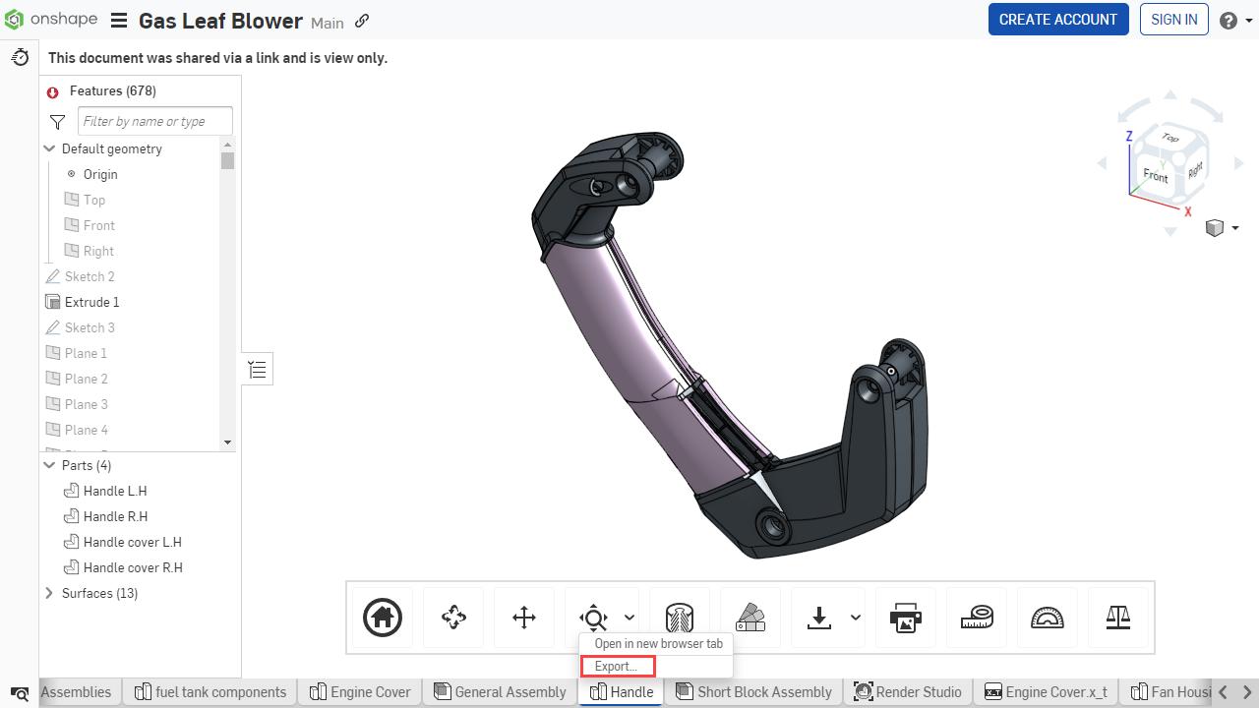This screenshot has height=708, width=1259.
Task: Click the CREATE ACCOUNT button
Action: [x=1058, y=19]
